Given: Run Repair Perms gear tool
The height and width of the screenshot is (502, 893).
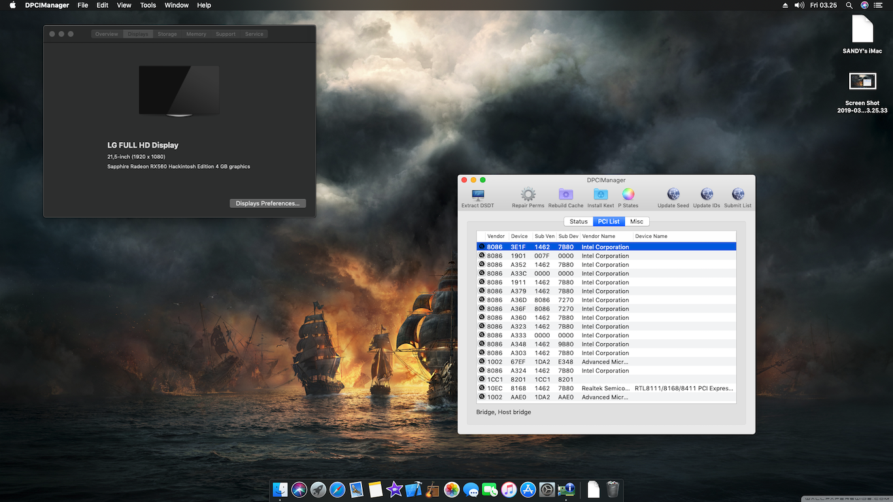Looking at the screenshot, I should pyautogui.click(x=528, y=198).
